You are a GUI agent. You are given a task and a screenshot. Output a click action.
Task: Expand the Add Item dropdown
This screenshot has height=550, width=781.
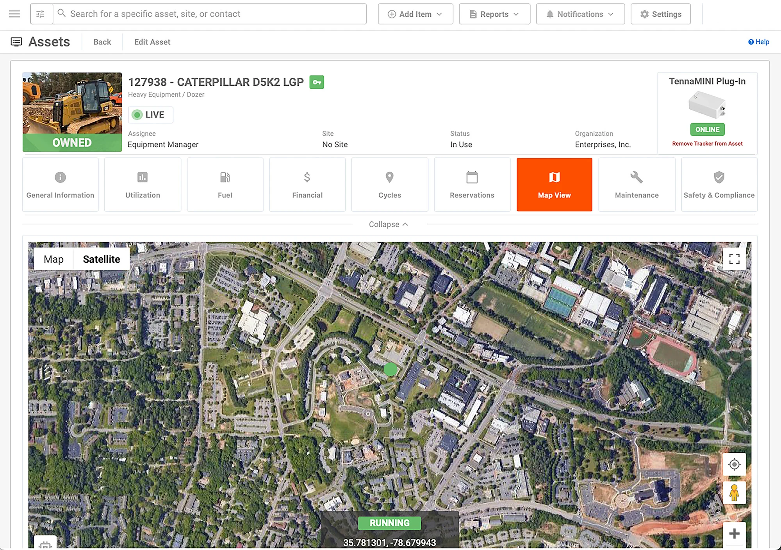coord(415,14)
